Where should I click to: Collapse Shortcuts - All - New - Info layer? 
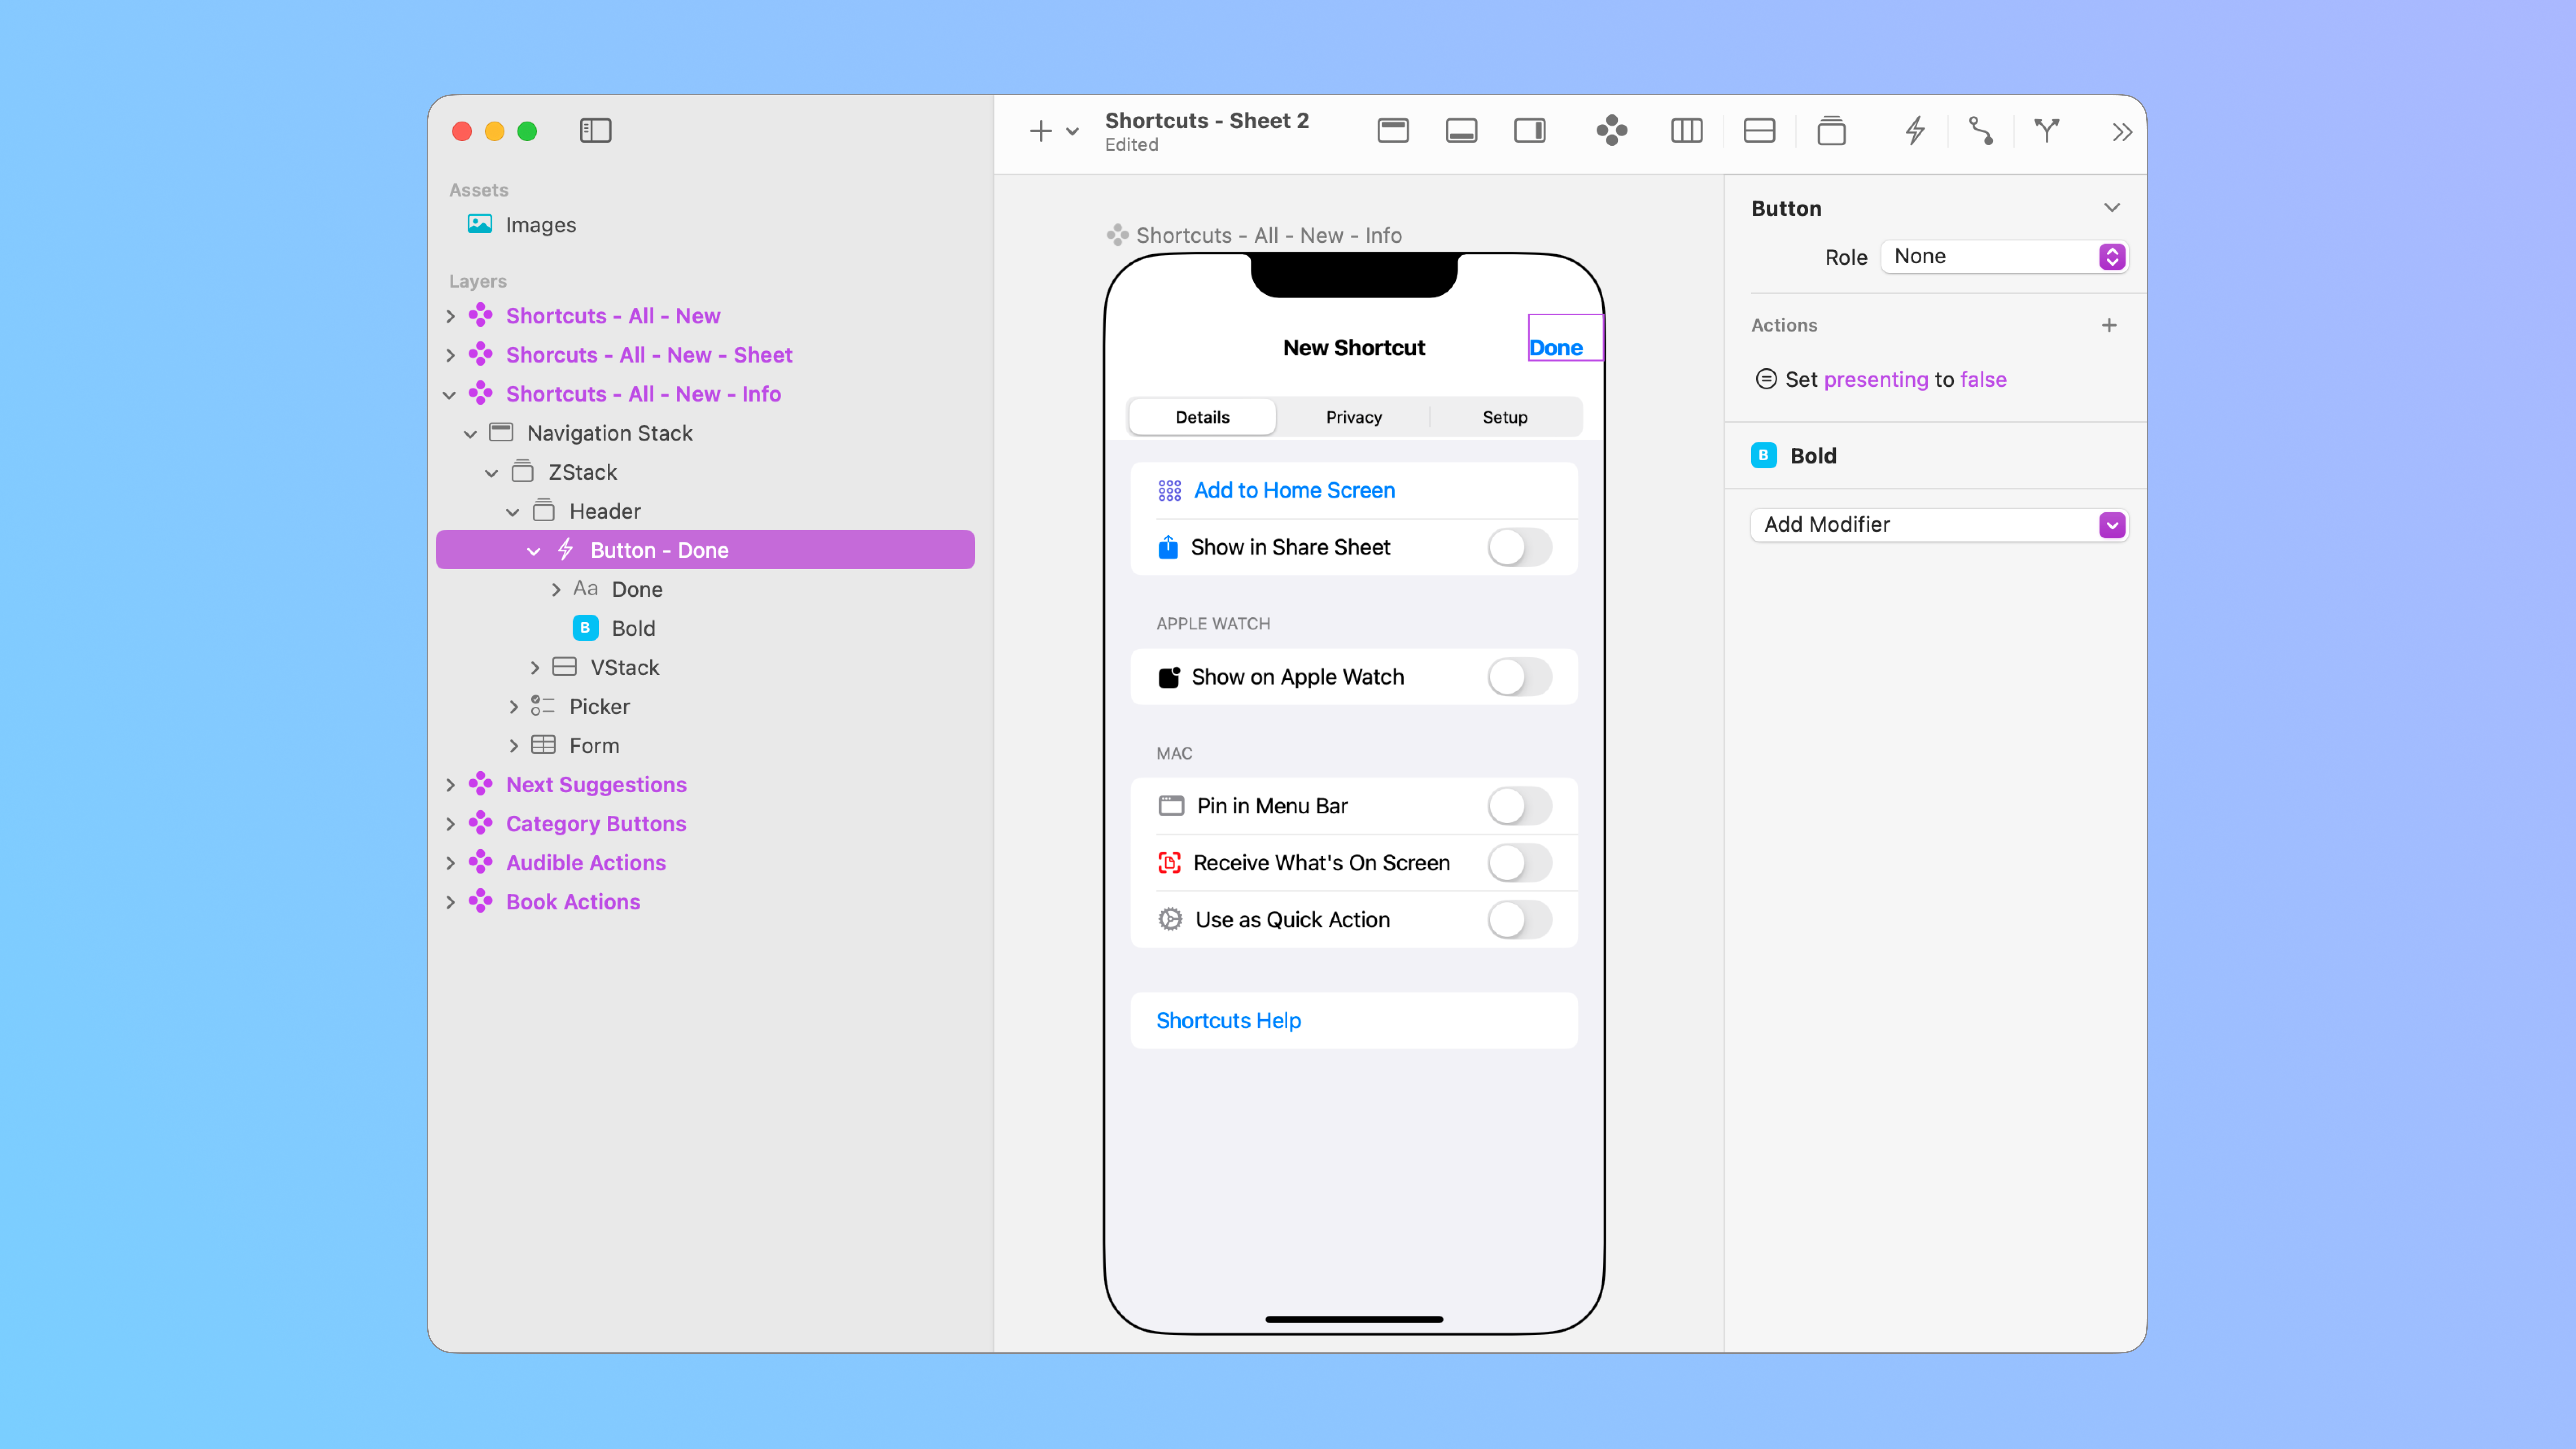[x=450, y=395]
